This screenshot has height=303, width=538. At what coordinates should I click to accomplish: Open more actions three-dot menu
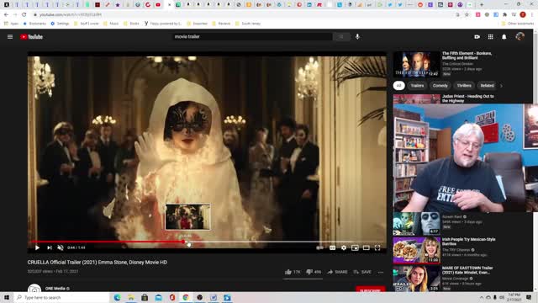point(381,272)
